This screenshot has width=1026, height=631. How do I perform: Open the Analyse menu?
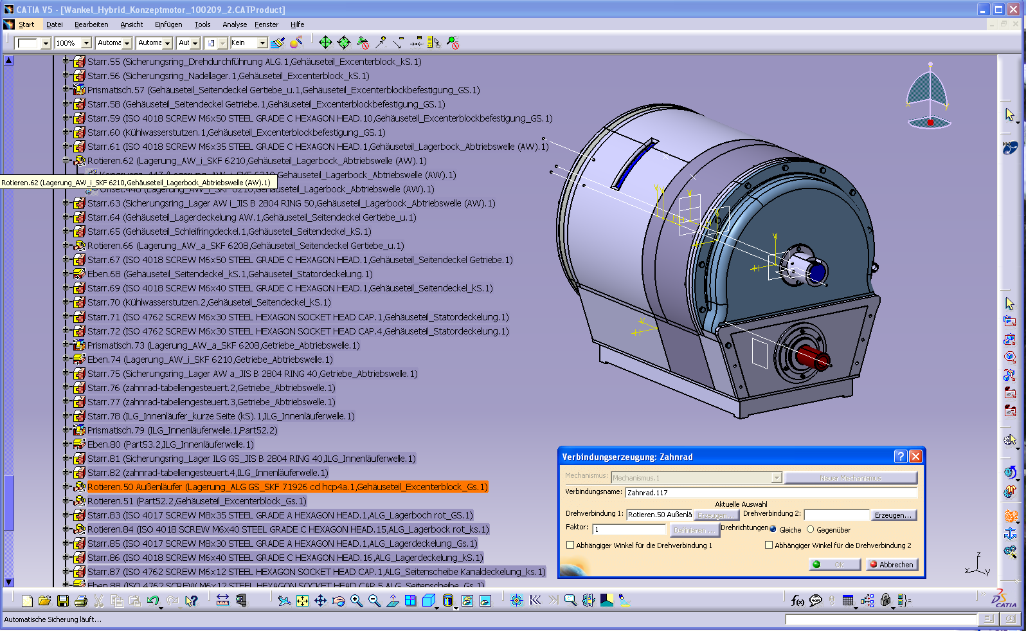[235, 24]
